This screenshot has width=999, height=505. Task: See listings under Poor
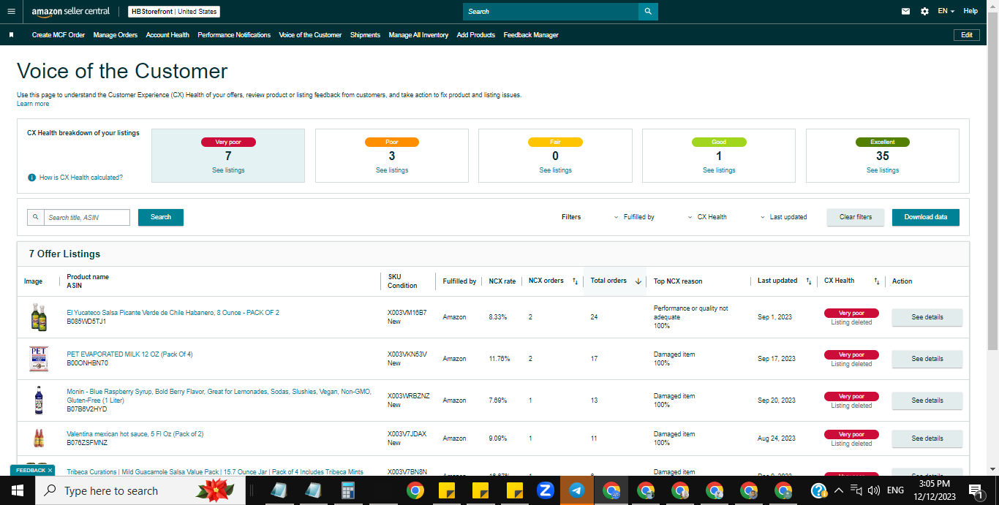coord(392,170)
